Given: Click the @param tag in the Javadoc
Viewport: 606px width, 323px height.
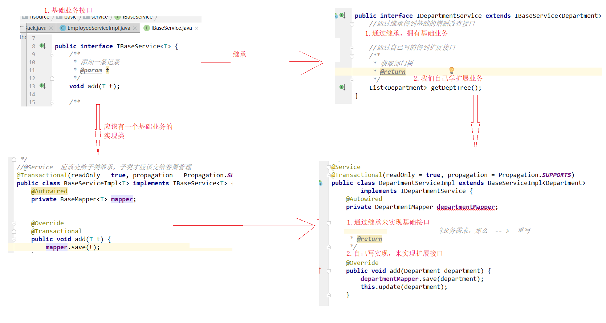Looking at the screenshot, I should [91, 70].
